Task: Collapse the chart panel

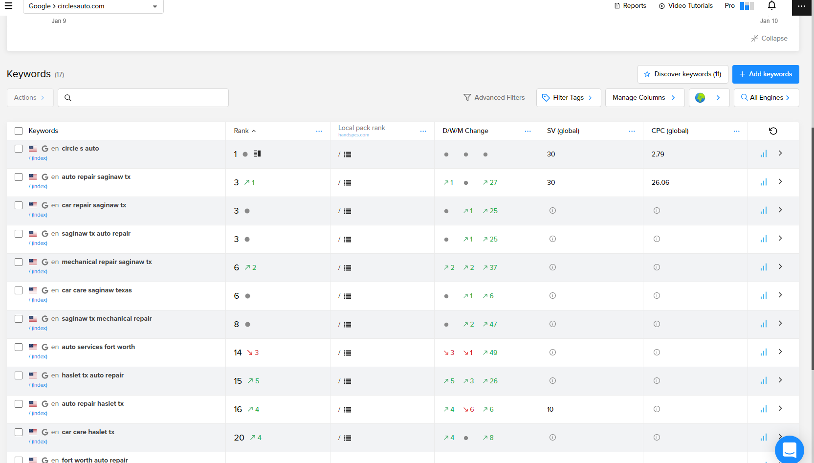Action: point(769,38)
